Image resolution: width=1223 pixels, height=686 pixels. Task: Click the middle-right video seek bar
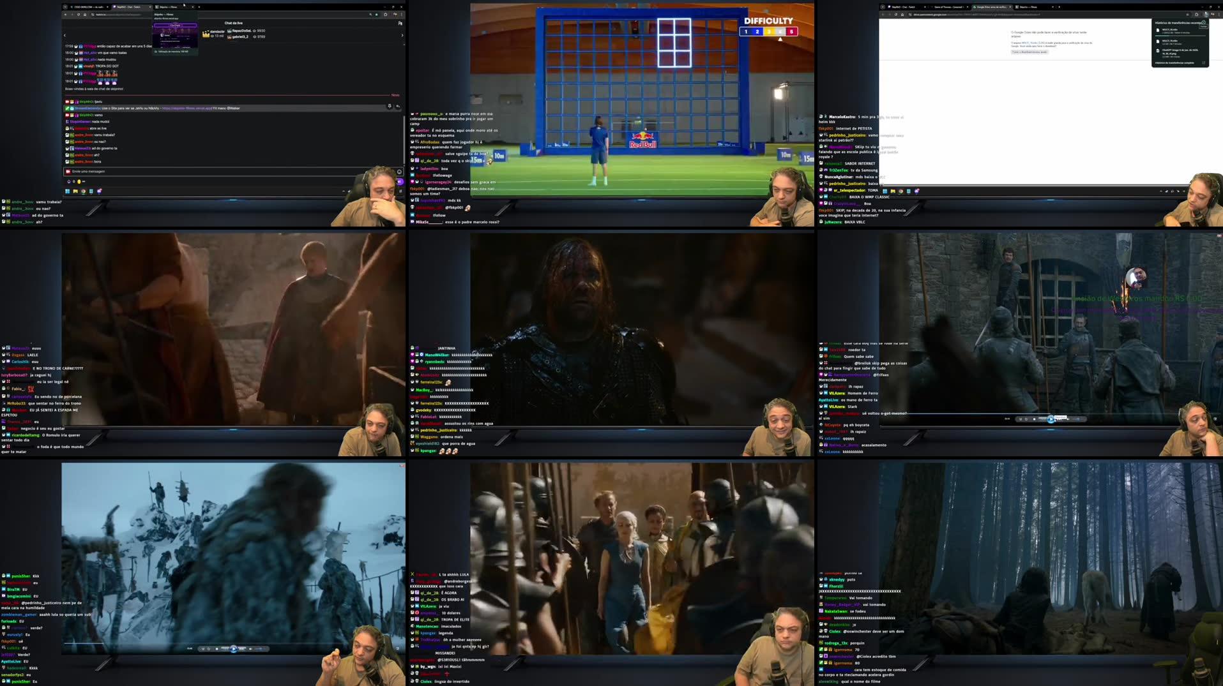[1051, 414]
